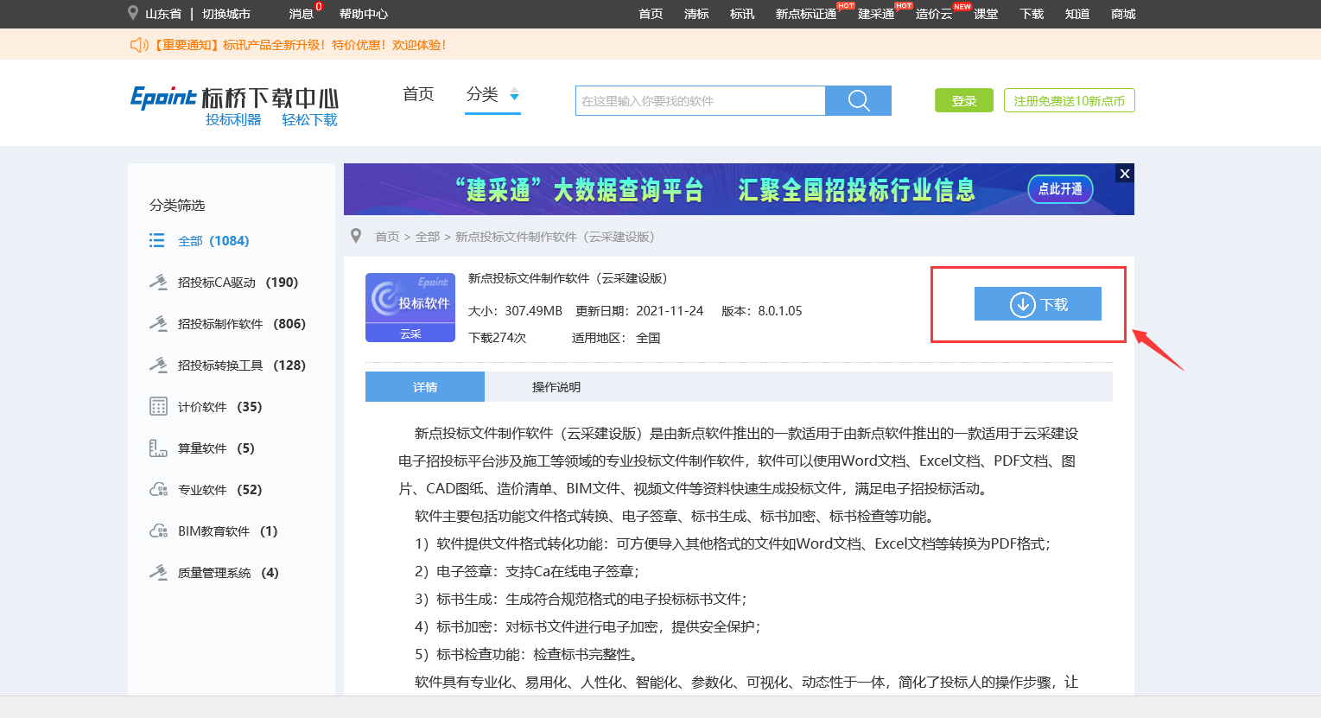The height and width of the screenshot is (718, 1321).
Task: Click the 建采通 大数据查询平台 banner
Action: point(739,189)
